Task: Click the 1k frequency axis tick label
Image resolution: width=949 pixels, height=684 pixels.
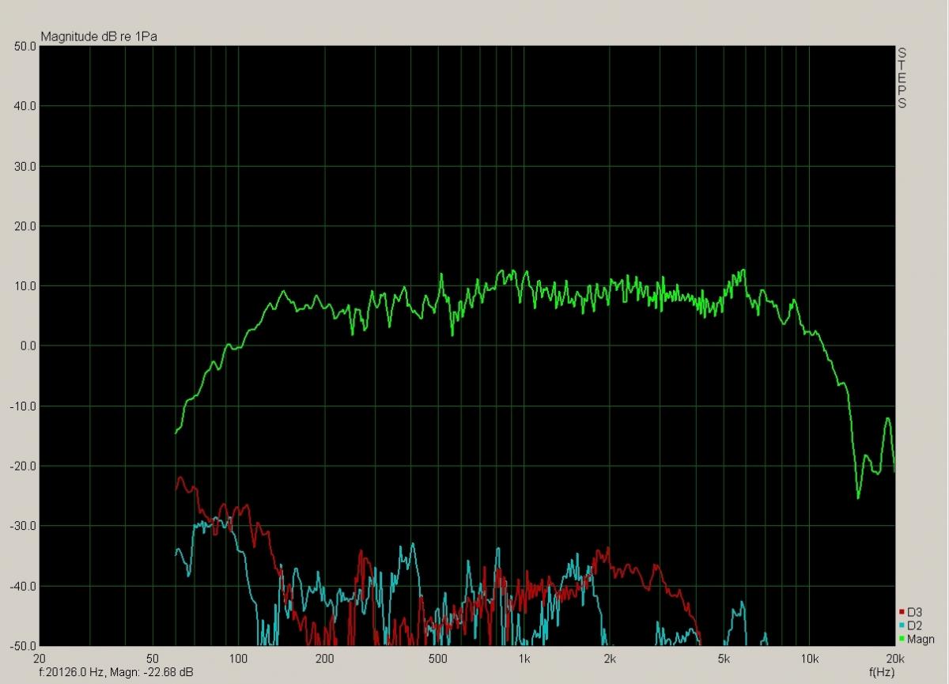Action: 524,659
